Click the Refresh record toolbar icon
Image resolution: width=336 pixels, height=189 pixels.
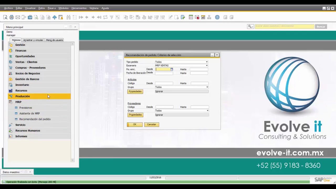pos(105,17)
